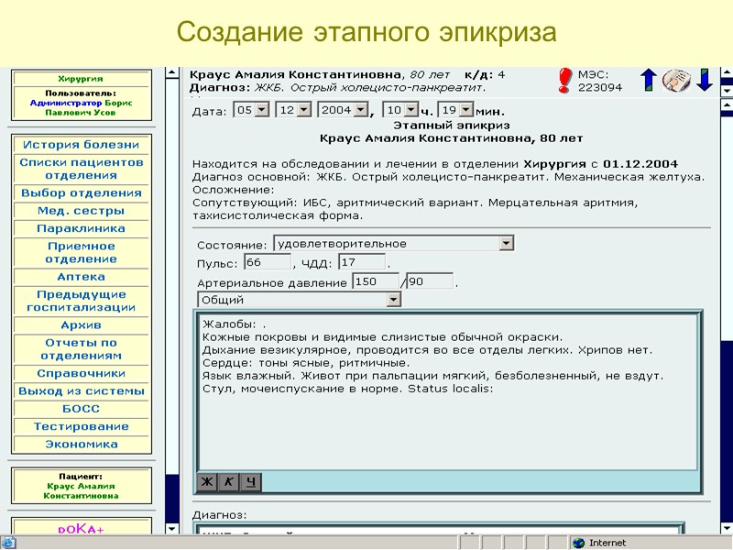Viewport: 733px width, 550px height.
Task: Click diastolic pressure field showing 90
Action: [x=430, y=281]
